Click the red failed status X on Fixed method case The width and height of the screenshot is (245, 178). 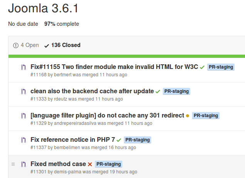coord(90,164)
